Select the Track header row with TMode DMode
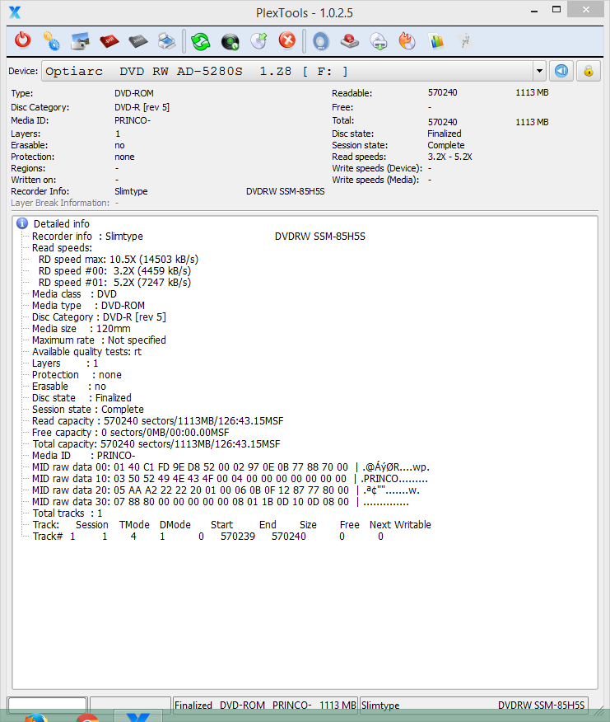Image resolution: width=610 pixels, height=722 pixels. point(232,524)
